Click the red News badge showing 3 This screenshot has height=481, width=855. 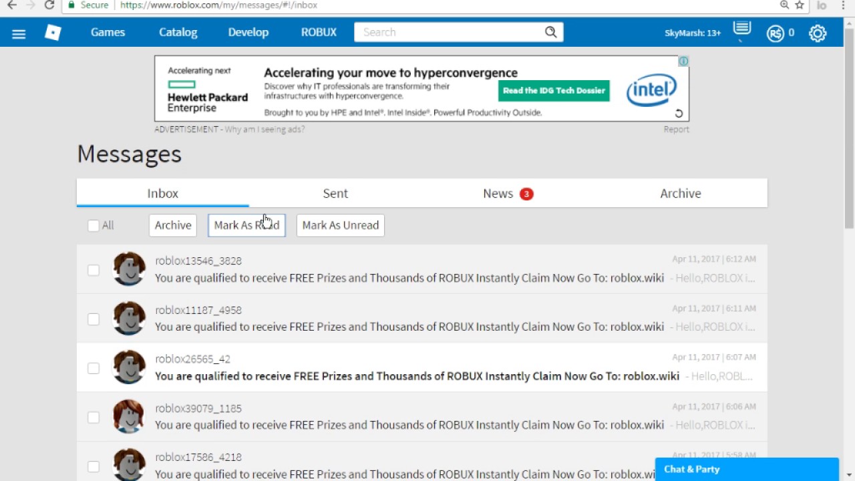tap(526, 194)
